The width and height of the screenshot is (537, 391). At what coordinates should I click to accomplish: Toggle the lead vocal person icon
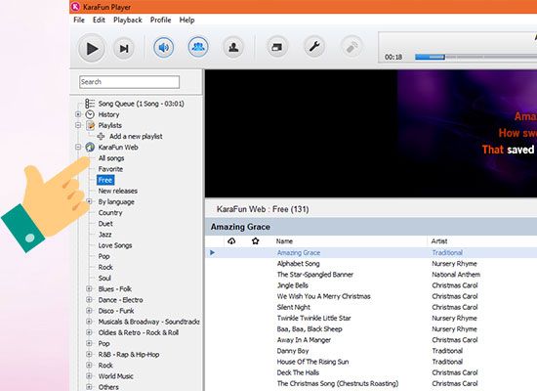click(233, 47)
